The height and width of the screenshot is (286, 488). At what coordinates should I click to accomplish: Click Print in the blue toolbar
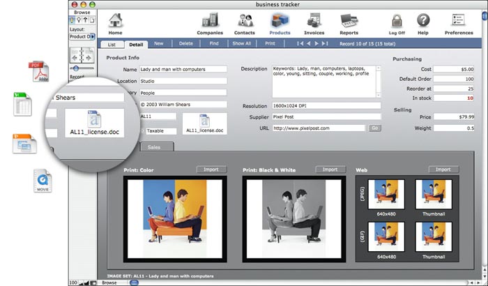click(270, 44)
